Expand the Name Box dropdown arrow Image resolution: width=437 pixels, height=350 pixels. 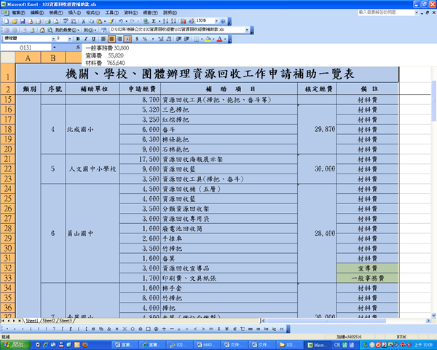click(x=54, y=47)
